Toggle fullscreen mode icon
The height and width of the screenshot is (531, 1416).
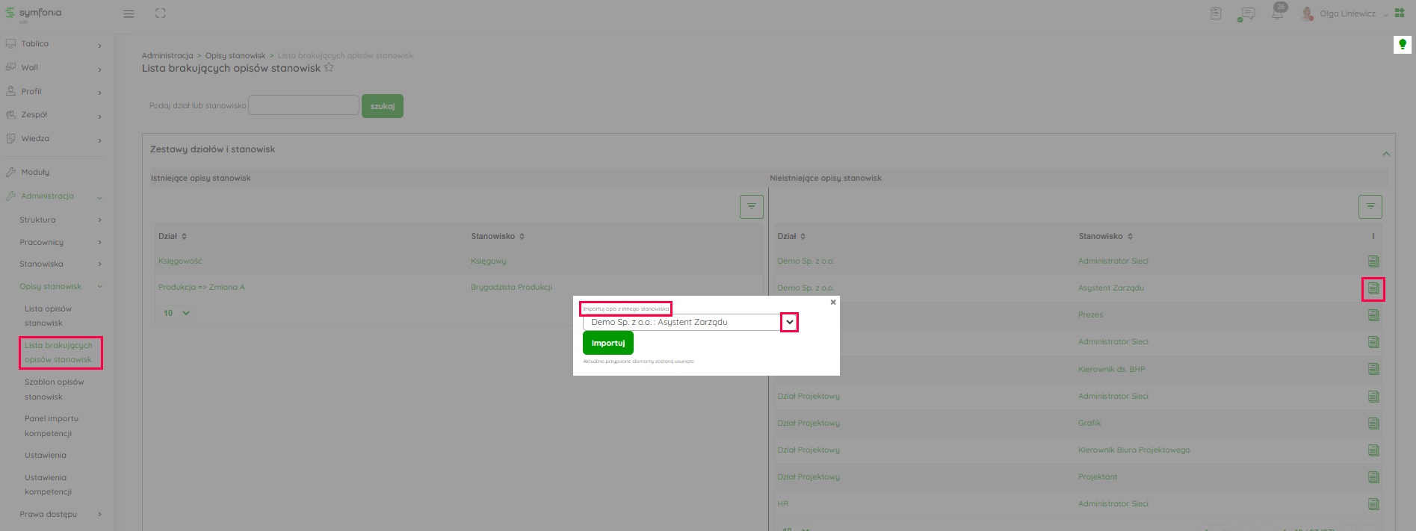pyautogui.click(x=161, y=13)
